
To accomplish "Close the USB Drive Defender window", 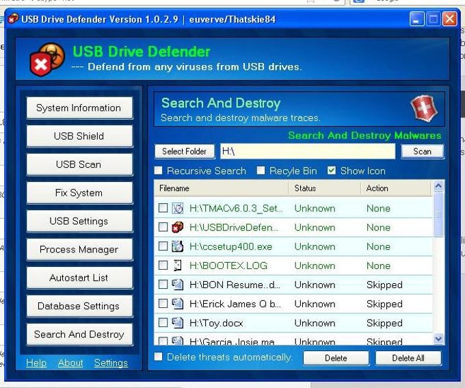I will pos(450,19).
